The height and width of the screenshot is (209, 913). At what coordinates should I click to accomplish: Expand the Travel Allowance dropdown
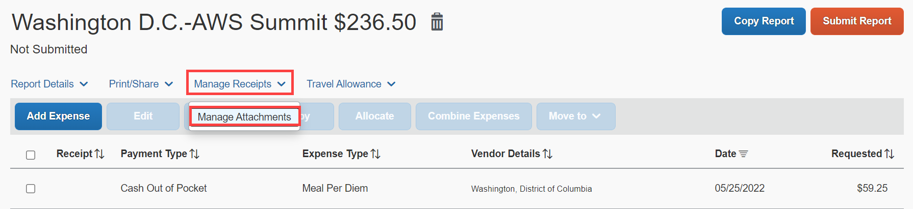tap(351, 84)
